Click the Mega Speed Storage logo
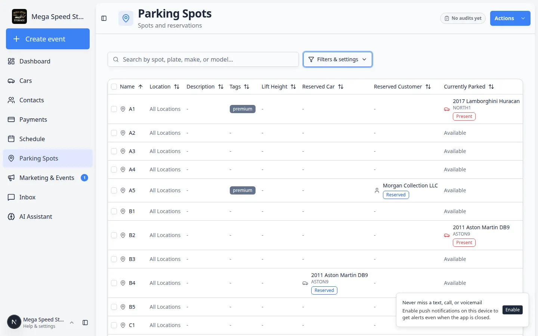The width and height of the screenshot is (538, 336). pos(19,16)
